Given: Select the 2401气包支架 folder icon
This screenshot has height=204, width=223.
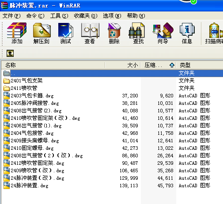Looking at the screenshot, I should tap(7, 81).
